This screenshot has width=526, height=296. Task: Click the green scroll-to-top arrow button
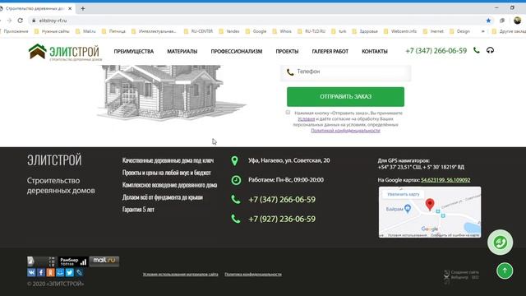point(505,271)
